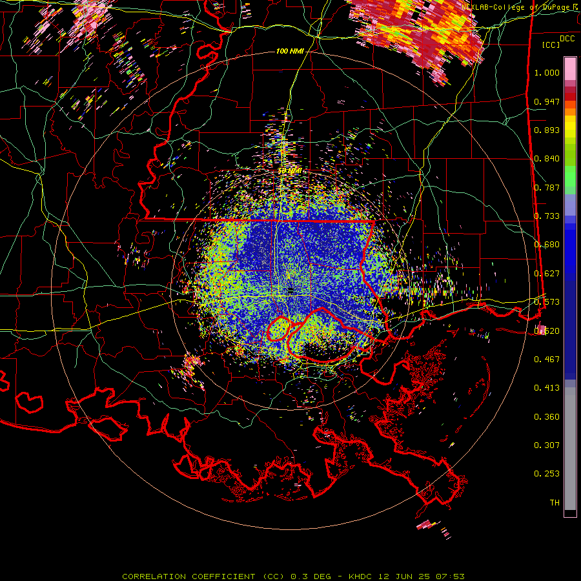This screenshot has height=581, width=581.
Task: Click the 0.840 value on the color scale
Action: click(x=547, y=159)
